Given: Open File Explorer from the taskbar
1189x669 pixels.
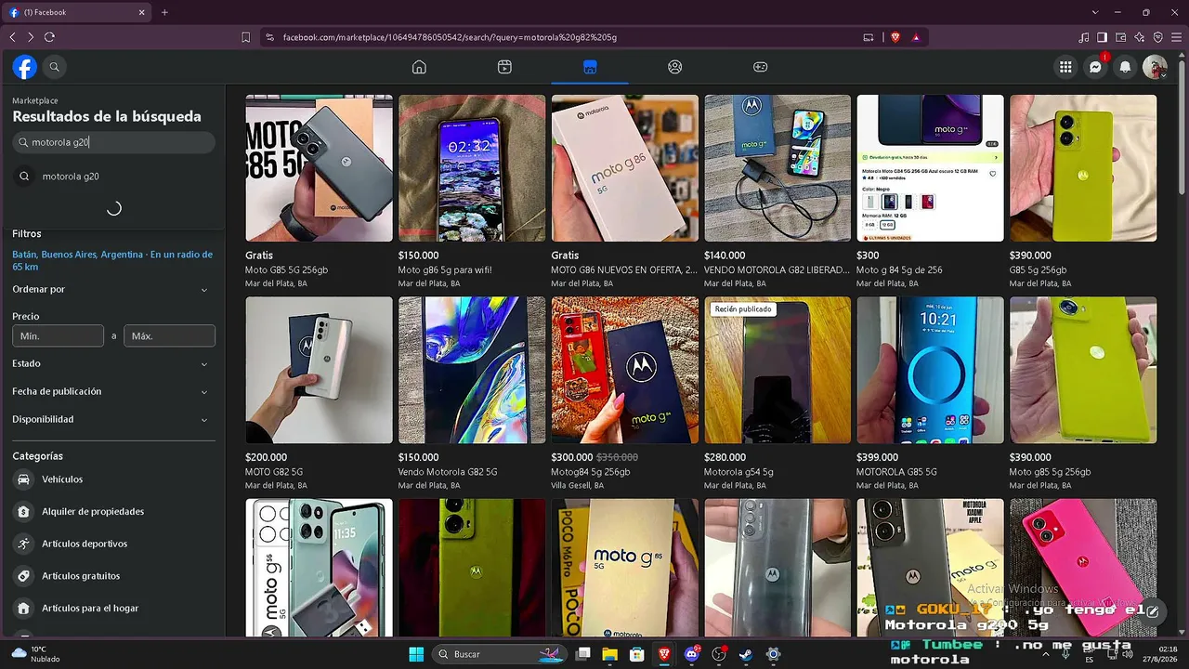Looking at the screenshot, I should 609,654.
